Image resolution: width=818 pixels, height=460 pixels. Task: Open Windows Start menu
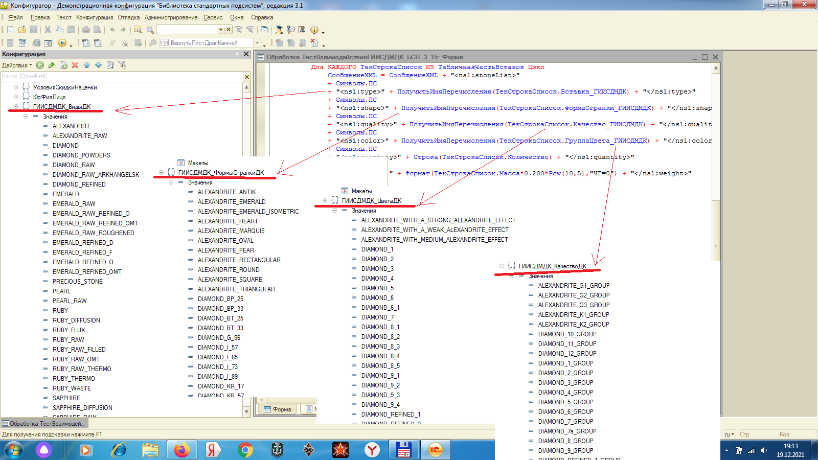tap(14, 450)
